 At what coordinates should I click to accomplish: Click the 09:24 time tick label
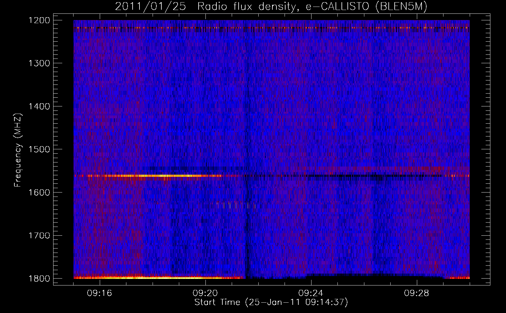311,293
